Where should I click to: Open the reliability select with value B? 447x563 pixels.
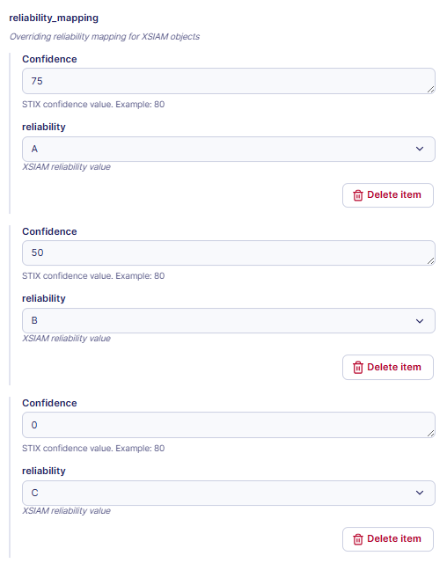(229, 320)
